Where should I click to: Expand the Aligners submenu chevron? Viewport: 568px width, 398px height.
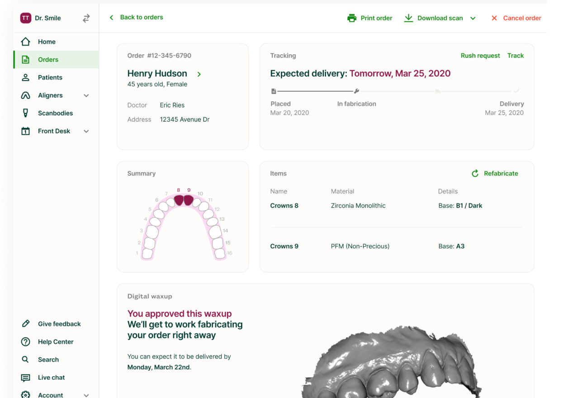[86, 95]
